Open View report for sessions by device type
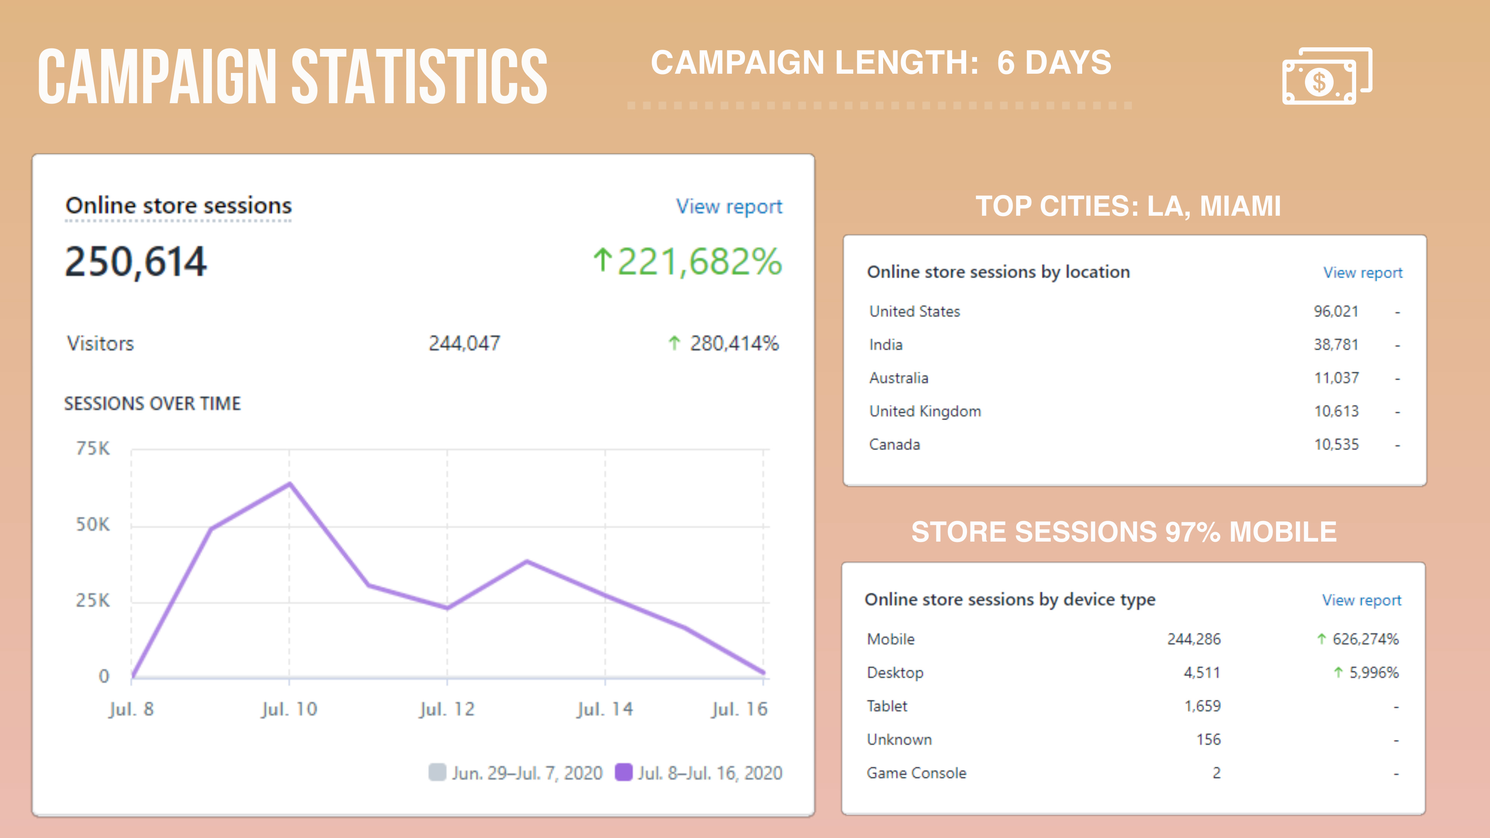The image size is (1490, 838). click(1362, 600)
